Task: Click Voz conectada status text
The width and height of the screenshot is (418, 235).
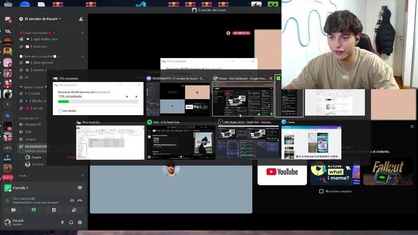Action: pos(24,198)
